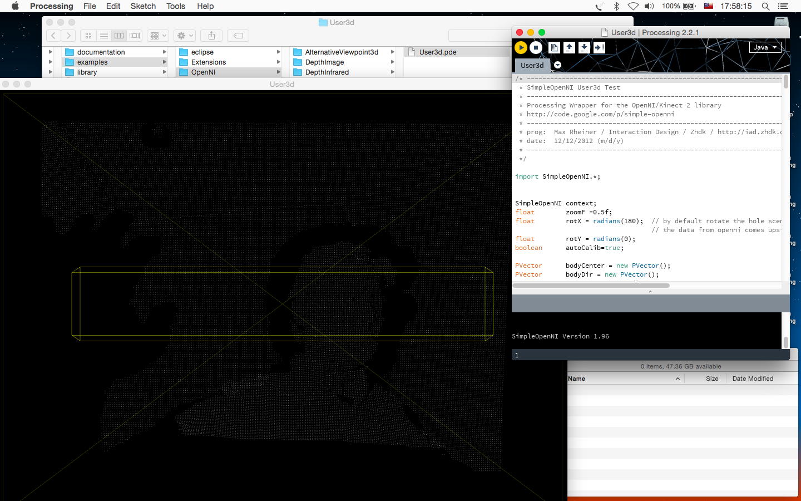Switch Finder to icon view

(x=88, y=36)
